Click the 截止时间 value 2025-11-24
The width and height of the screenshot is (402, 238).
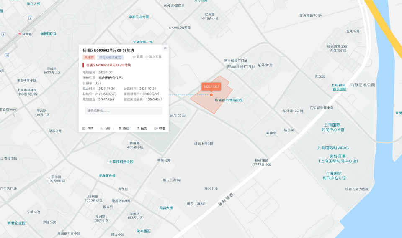coord(107,89)
